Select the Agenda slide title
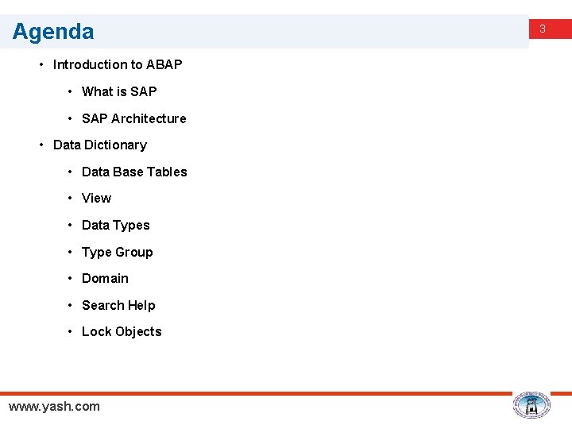Screen dimensions: 572x429 tap(53, 32)
